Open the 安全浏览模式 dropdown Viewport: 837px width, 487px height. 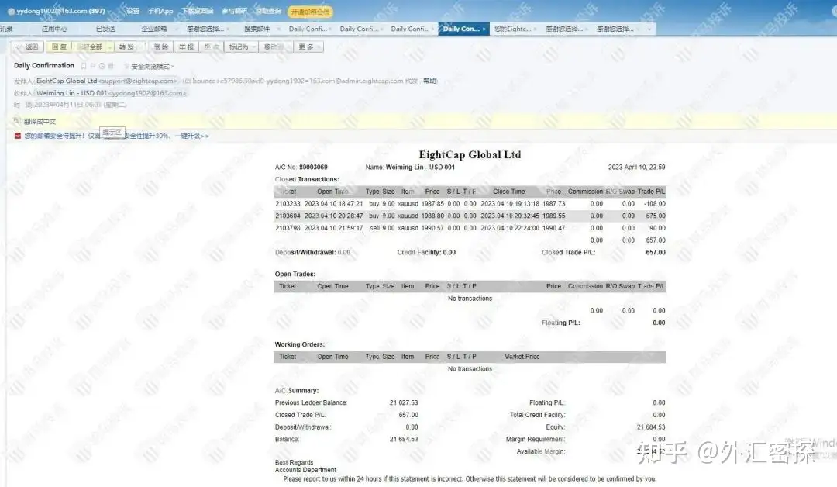tap(152, 66)
